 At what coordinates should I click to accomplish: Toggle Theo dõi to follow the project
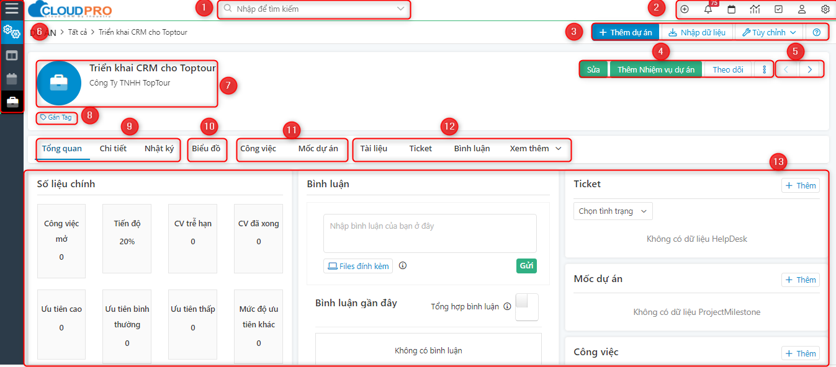[x=727, y=69]
